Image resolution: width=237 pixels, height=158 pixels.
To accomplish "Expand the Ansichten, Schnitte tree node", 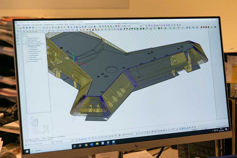I will [x=26, y=42].
